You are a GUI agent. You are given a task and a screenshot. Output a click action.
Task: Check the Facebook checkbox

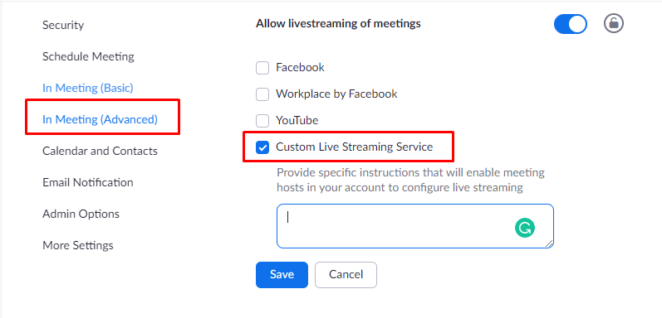tap(262, 68)
